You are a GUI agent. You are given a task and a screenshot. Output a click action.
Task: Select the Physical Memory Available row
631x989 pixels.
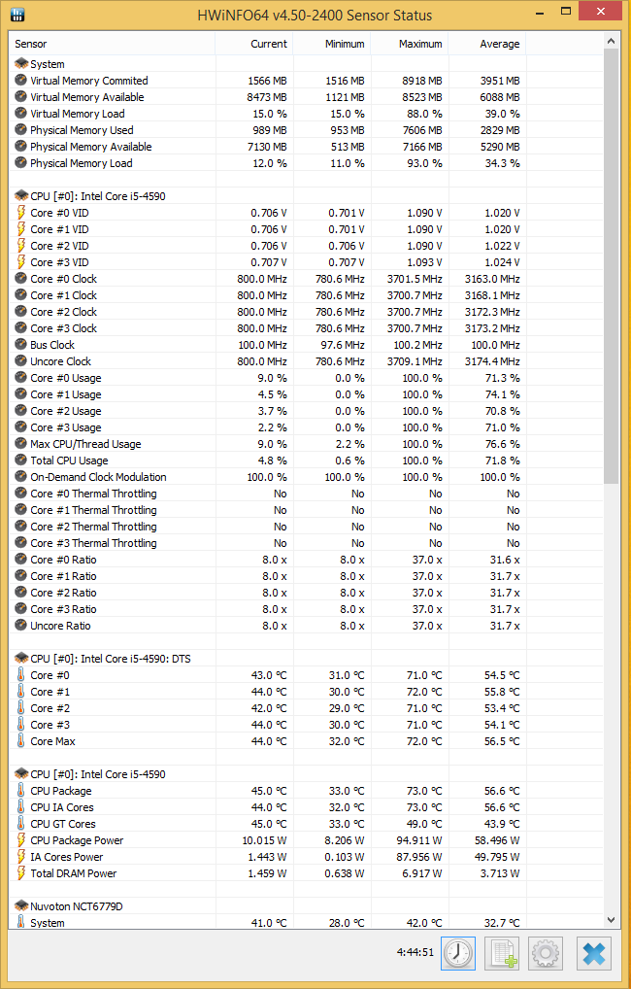[x=306, y=147]
